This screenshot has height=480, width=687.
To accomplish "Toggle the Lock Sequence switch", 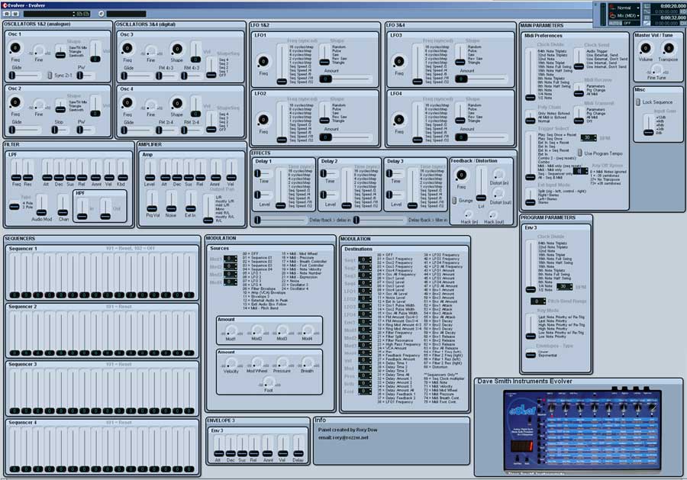I will 638,102.
